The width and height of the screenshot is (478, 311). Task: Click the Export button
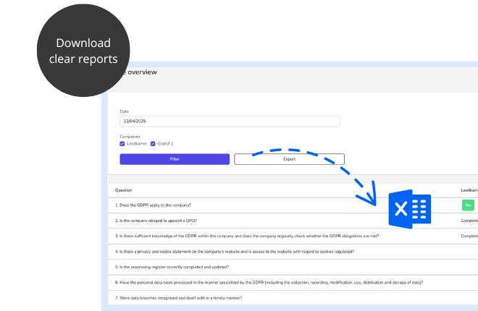tap(289, 159)
